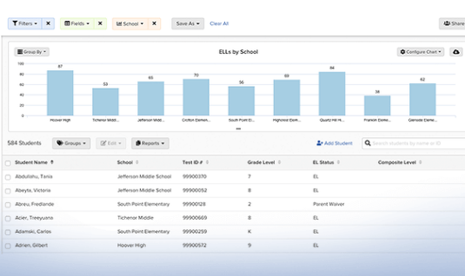Click Tichenor Middle school cell
This screenshot has height=276, width=465.
(x=135, y=217)
